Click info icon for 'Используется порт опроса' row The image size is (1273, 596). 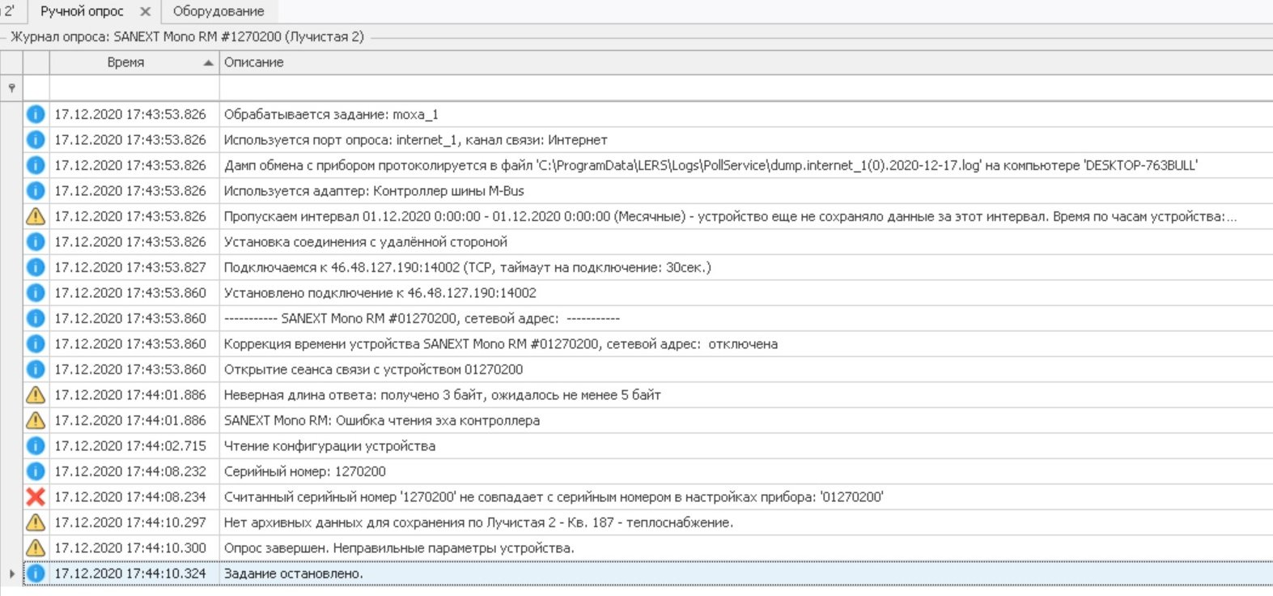coord(36,139)
